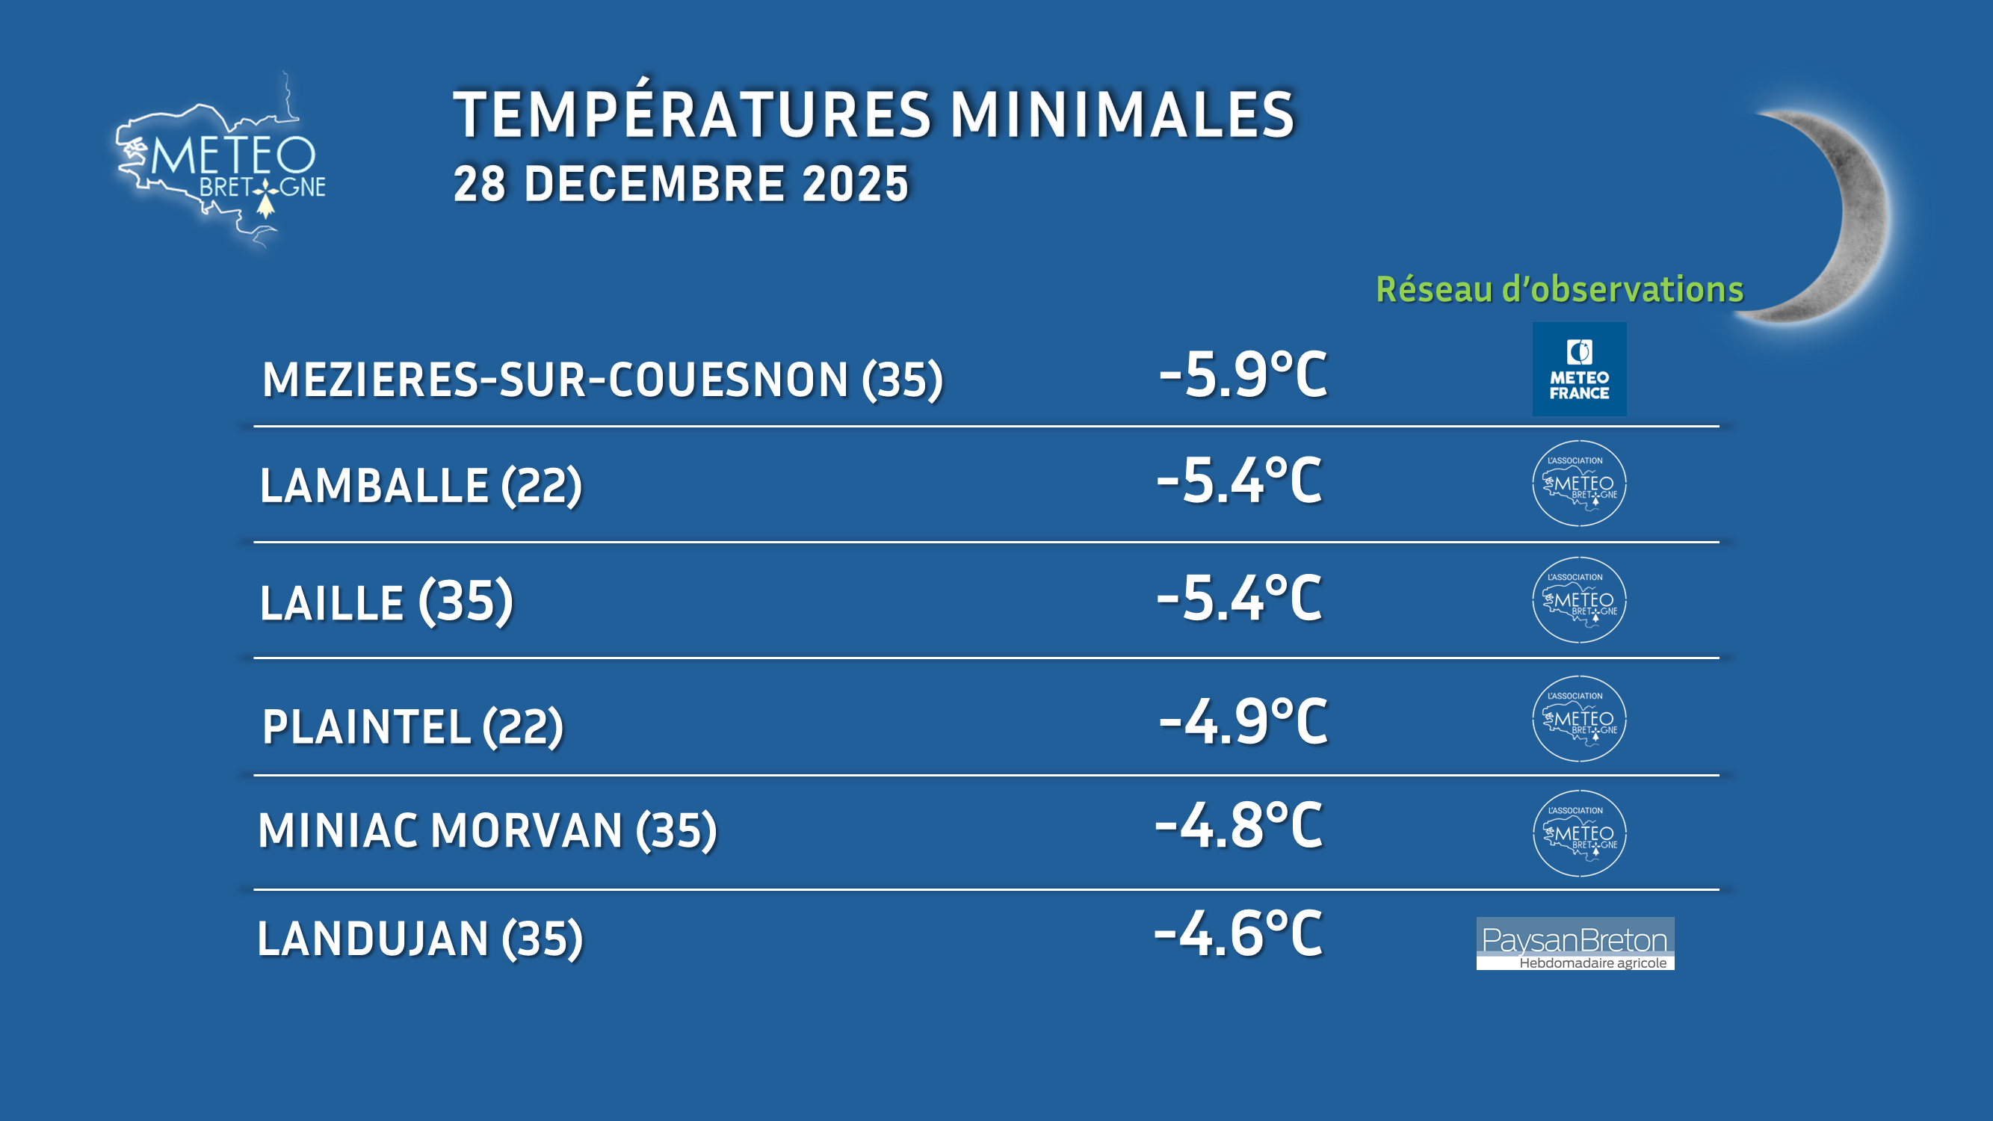The height and width of the screenshot is (1121, 1993).
Task: Select the Mezieres-sur-Couesnon (35) station name
Action: point(602,380)
